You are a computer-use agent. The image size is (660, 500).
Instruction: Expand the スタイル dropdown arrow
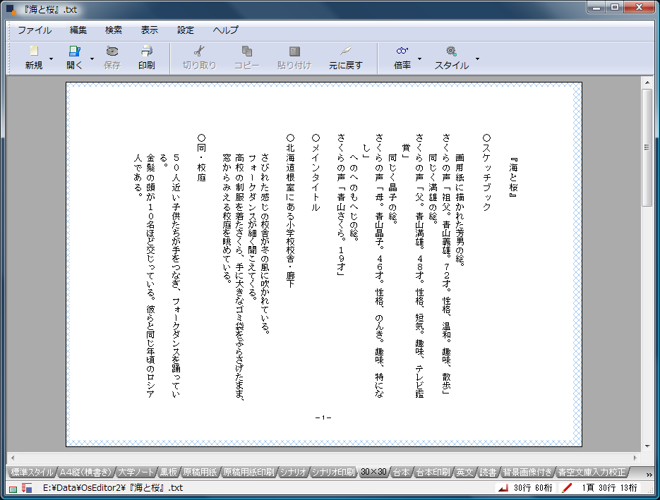477,59
